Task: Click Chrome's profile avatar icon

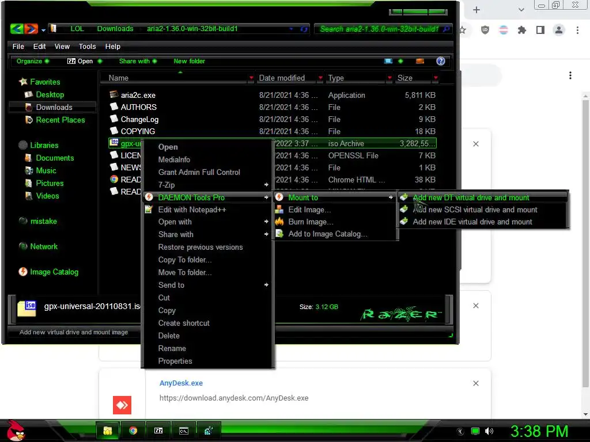Action: coord(559,30)
